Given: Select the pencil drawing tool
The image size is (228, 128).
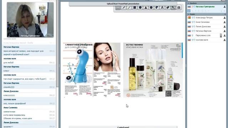Looking at the screenshot, I should tap(124, 7).
